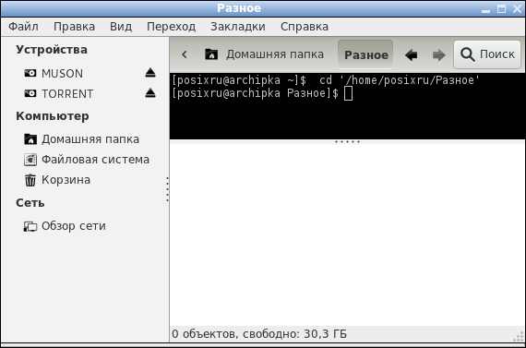Open the Справка menu

(305, 27)
